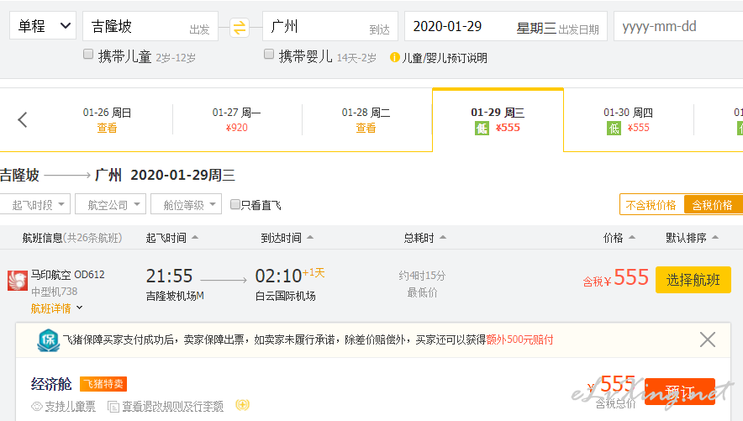
Task: Sort by total duration arrow
Action: click(x=443, y=237)
